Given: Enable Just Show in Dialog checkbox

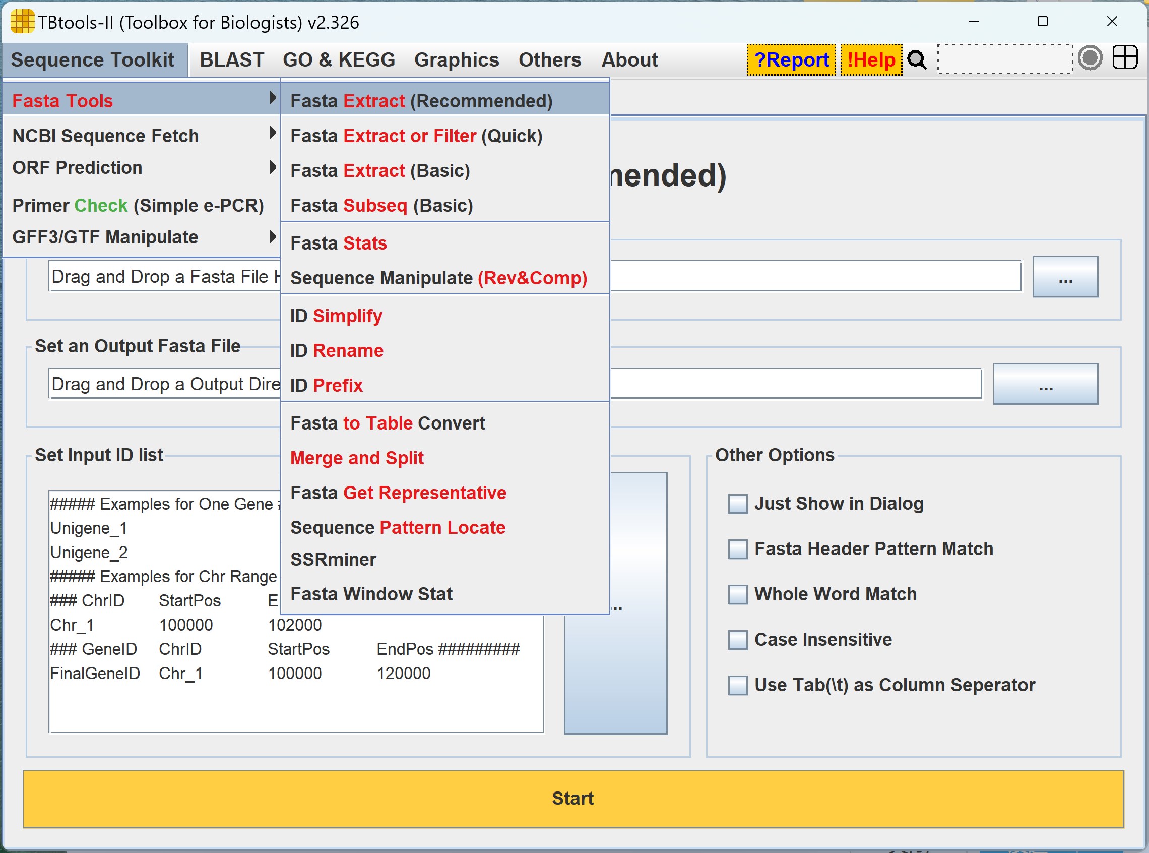Looking at the screenshot, I should 737,504.
